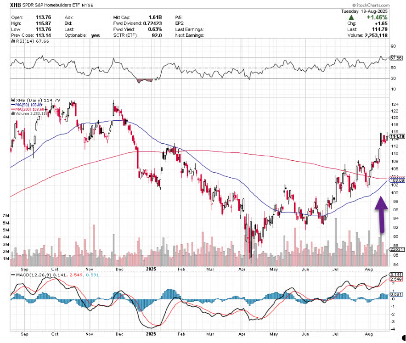Click the Low price value
Screen dimensions: 406x343
tap(43, 29)
